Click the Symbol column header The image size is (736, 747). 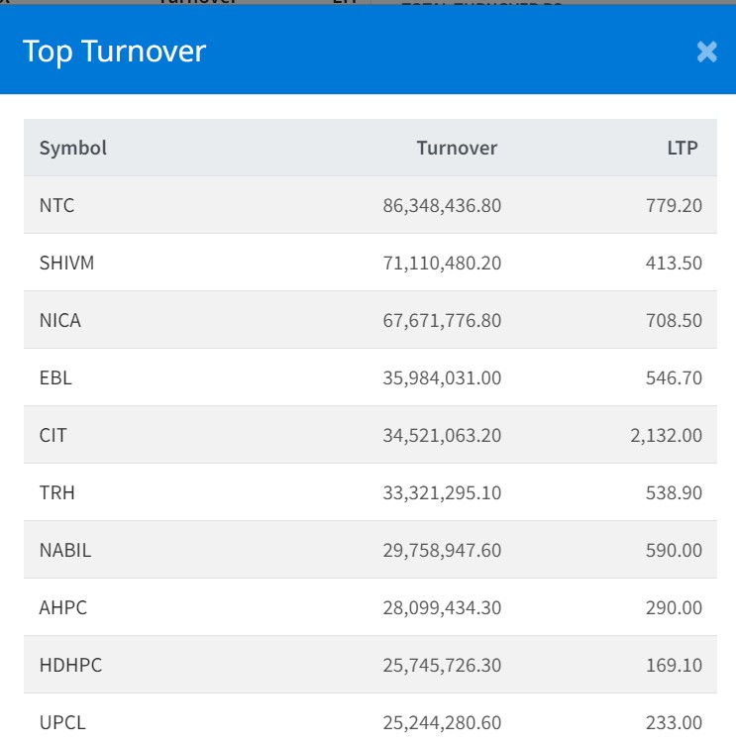(x=73, y=149)
